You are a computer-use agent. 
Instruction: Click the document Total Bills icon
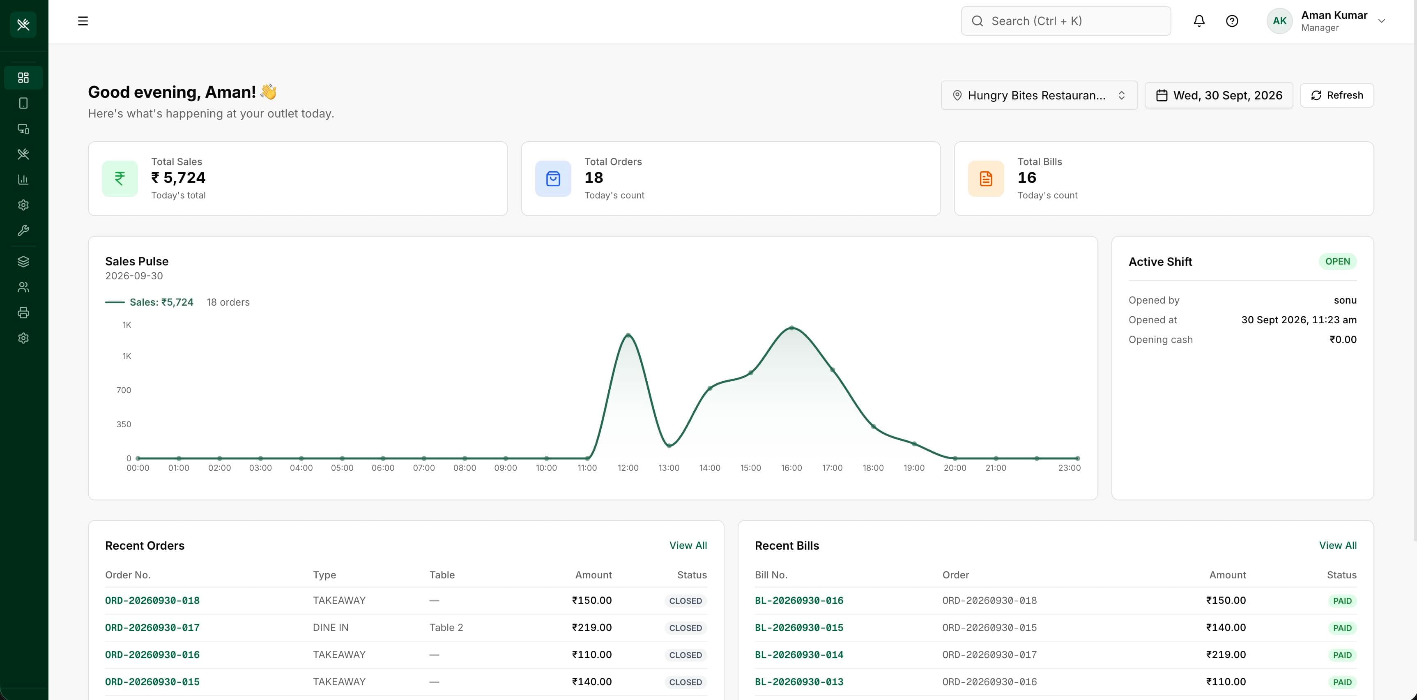(x=986, y=178)
